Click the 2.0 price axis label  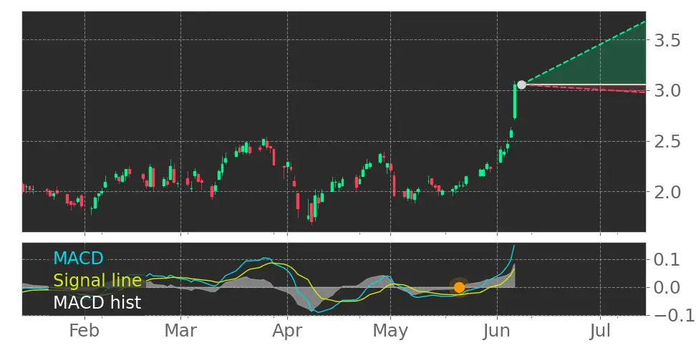668,192
